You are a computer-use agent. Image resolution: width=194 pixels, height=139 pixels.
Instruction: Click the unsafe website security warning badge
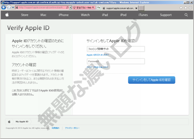[x=84, y=8]
